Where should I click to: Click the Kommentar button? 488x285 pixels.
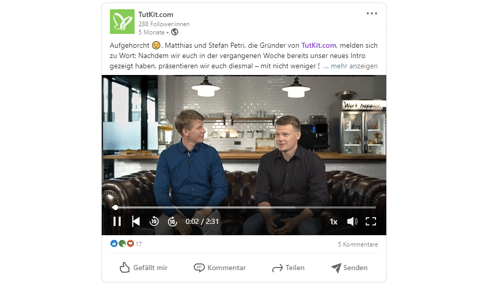[220, 268]
